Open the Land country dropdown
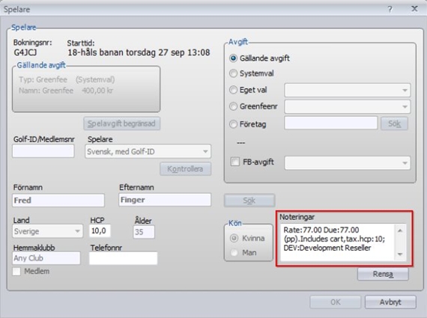The image size is (427, 318). pyautogui.click(x=48, y=231)
